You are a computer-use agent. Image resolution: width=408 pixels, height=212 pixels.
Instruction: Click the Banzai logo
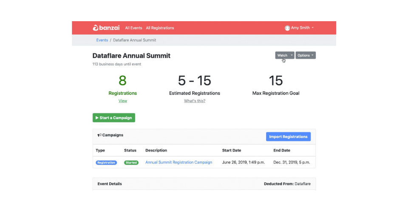[x=106, y=28]
